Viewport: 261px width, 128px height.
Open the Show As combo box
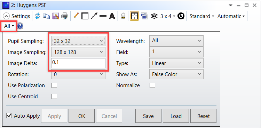pos(176,74)
